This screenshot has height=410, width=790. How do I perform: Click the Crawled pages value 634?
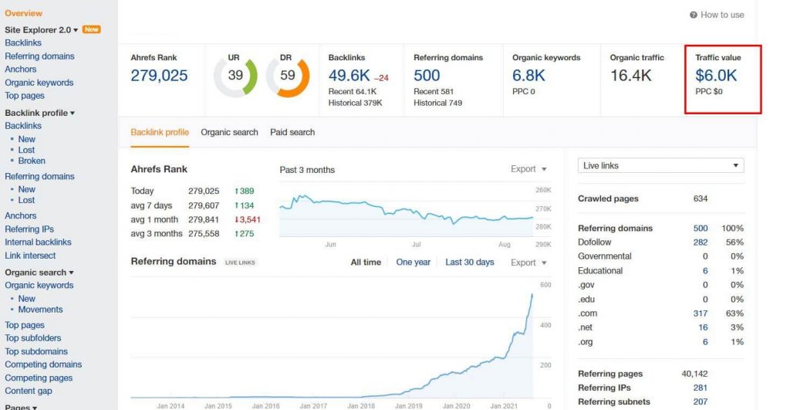click(x=701, y=198)
